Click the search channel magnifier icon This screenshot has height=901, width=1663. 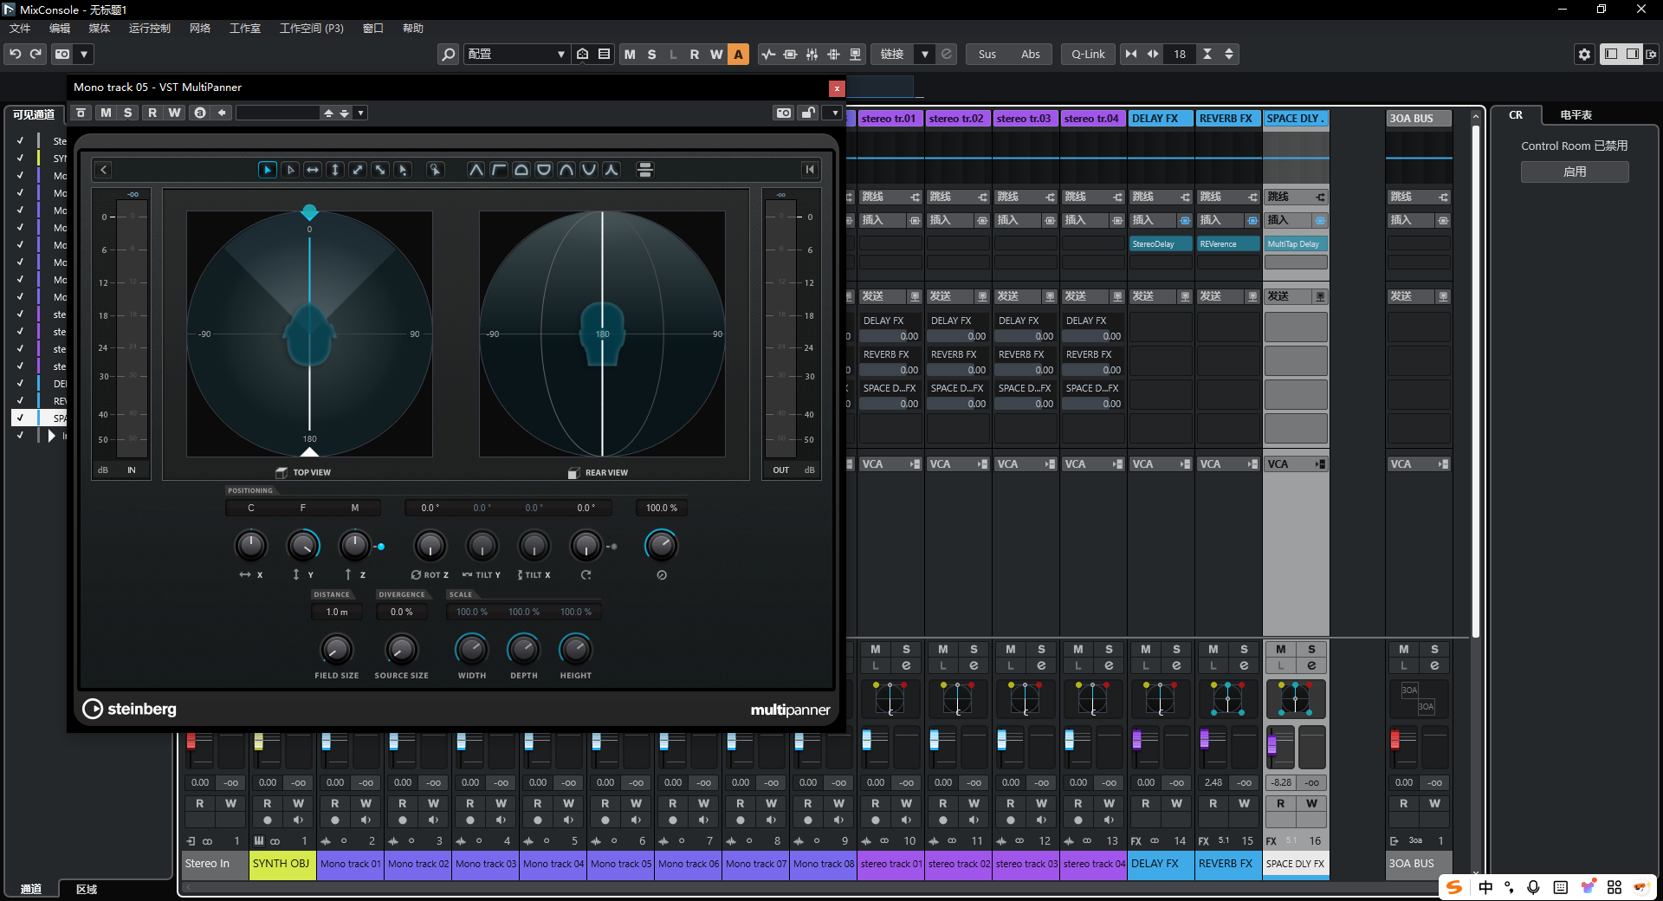(x=448, y=54)
